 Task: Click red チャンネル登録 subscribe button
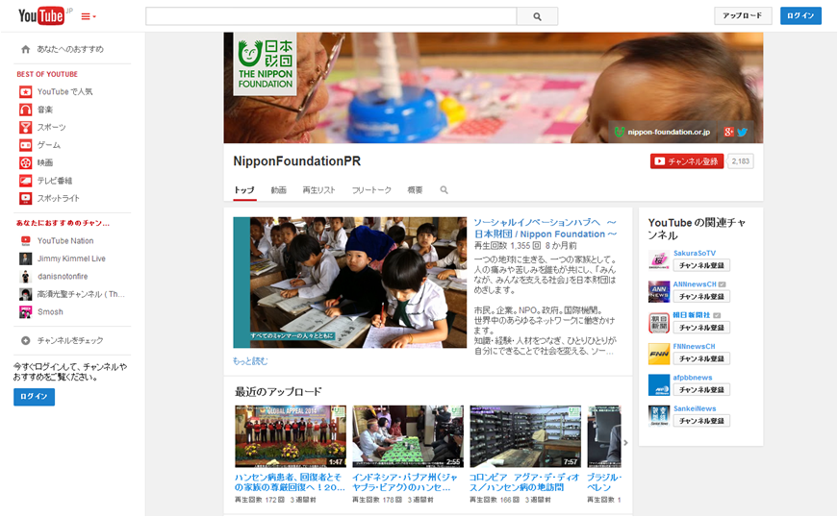tap(687, 161)
